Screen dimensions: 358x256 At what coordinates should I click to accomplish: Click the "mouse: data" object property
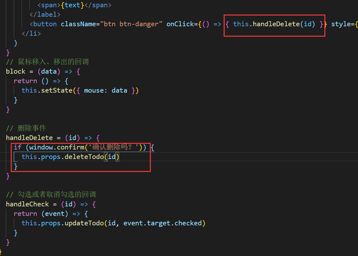pos(105,90)
